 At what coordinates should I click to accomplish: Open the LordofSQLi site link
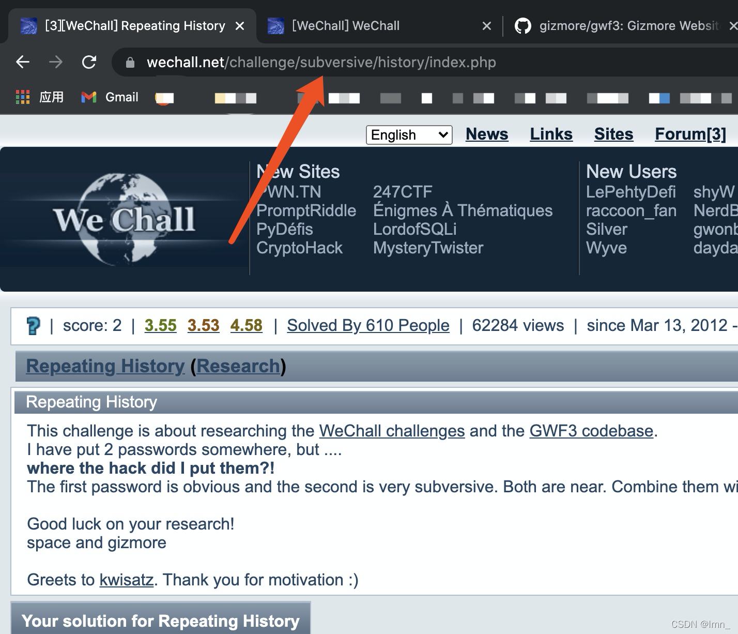coord(414,229)
